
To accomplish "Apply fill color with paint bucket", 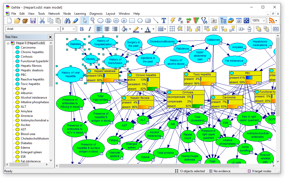I will pyautogui.click(x=124, y=29).
